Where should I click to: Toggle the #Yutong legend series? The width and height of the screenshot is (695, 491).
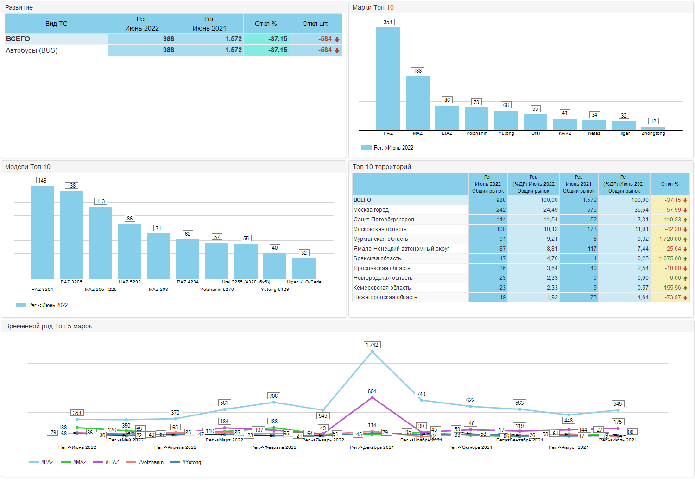[x=186, y=462]
